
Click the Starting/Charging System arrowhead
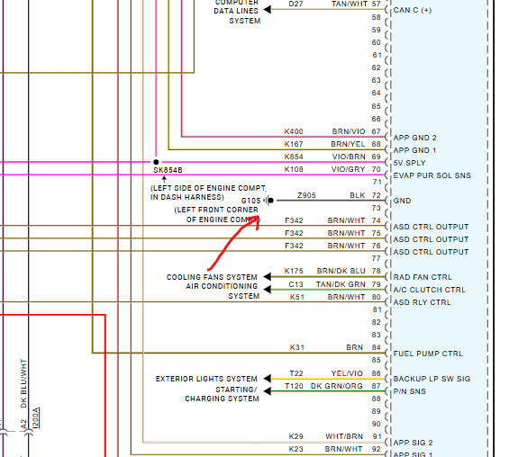268,391
